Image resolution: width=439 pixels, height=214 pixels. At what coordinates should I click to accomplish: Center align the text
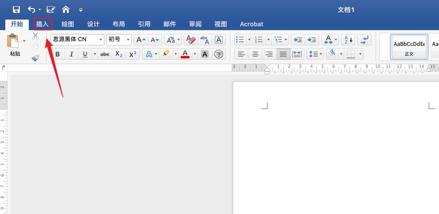pos(255,54)
